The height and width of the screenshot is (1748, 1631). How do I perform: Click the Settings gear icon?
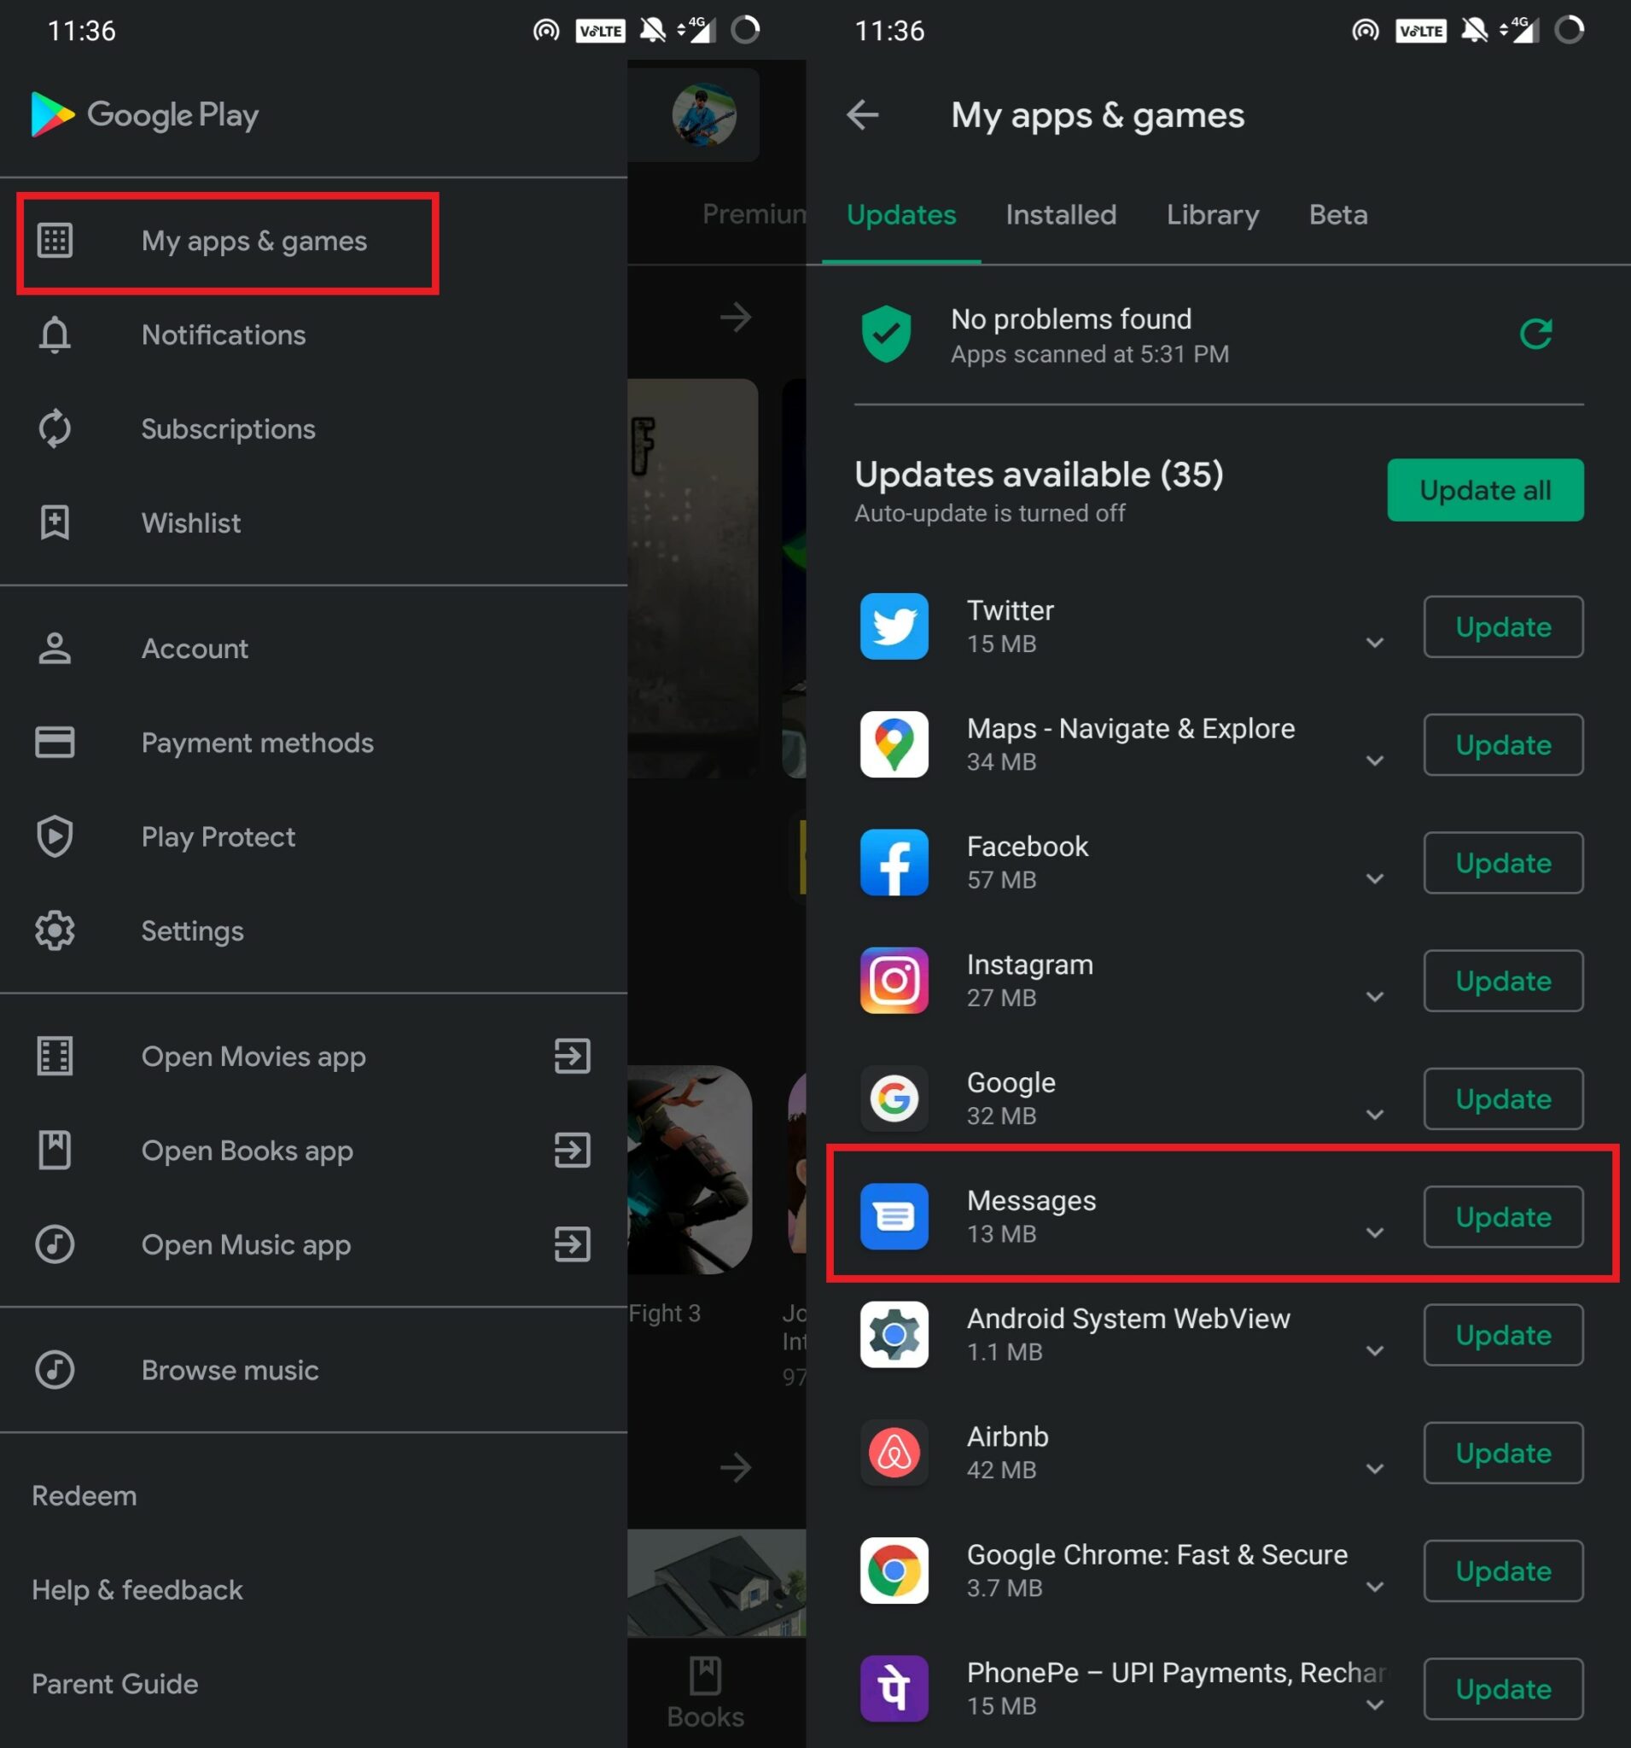coord(55,931)
